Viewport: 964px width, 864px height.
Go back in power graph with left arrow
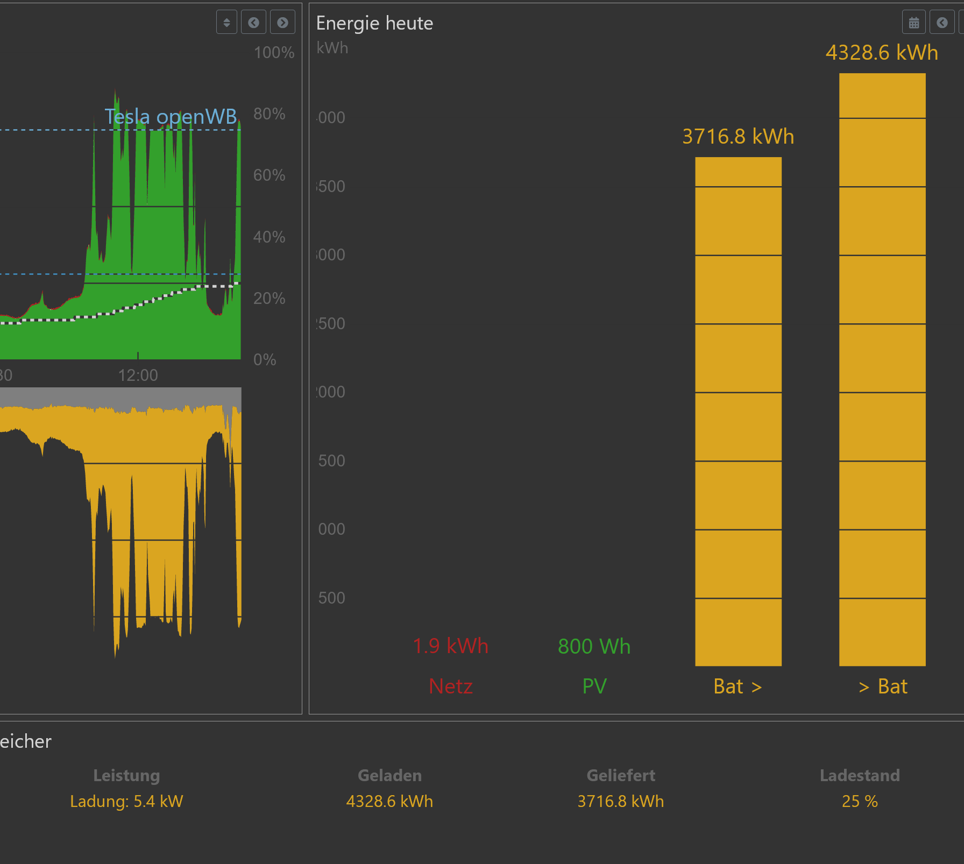point(253,23)
